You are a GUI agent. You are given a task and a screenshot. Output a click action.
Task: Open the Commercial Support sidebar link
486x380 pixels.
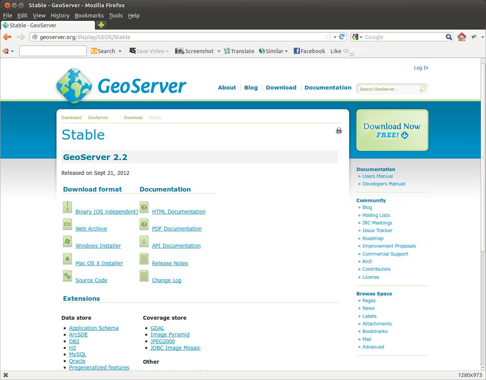[x=385, y=254]
